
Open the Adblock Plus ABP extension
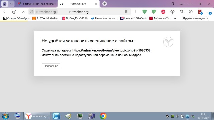click(x=163, y=12)
